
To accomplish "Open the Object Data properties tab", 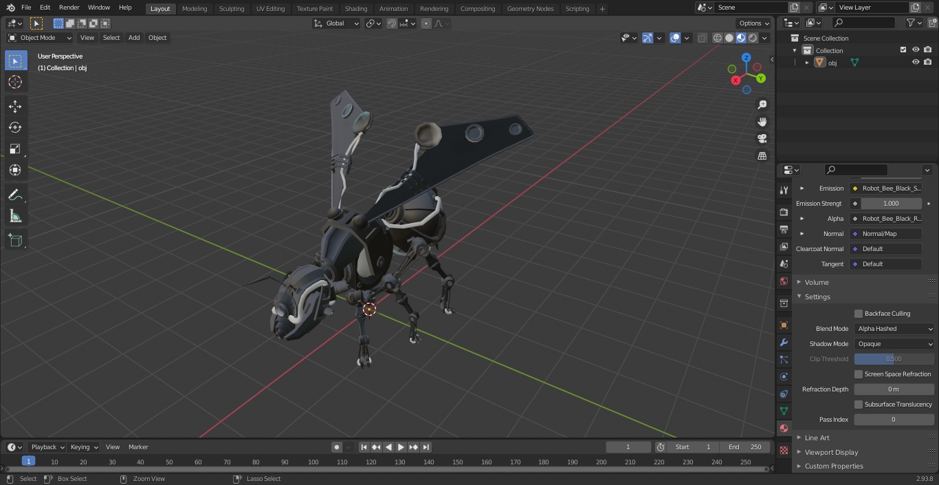I will pos(784,411).
